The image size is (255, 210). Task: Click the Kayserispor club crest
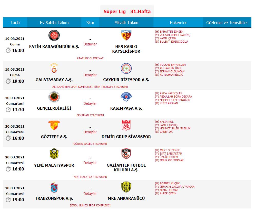126,35
